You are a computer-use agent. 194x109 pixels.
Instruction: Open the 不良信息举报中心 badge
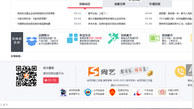click(144, 92)
